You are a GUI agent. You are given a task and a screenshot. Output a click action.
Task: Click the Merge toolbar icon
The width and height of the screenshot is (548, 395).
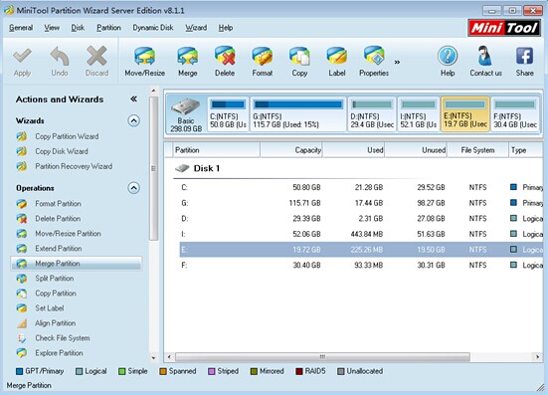(188, 62)
